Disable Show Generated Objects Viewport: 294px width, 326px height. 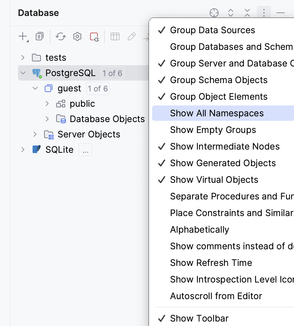223,163
